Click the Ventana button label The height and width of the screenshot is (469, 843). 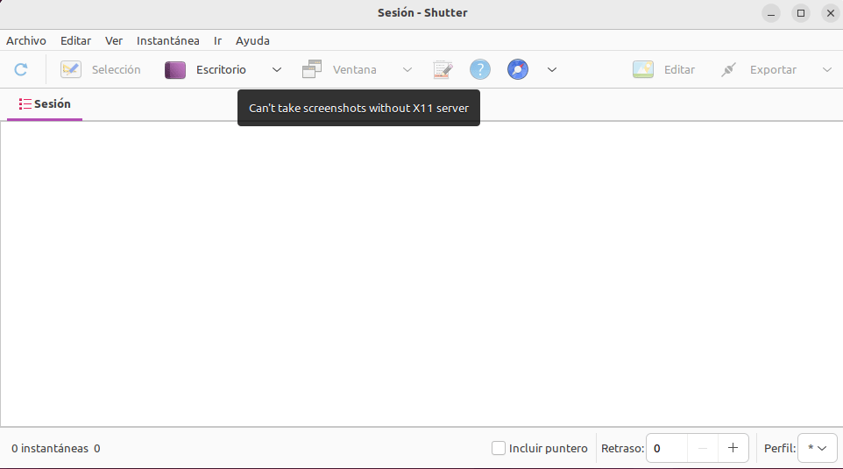pyautogui.click(x=354, y=70)
